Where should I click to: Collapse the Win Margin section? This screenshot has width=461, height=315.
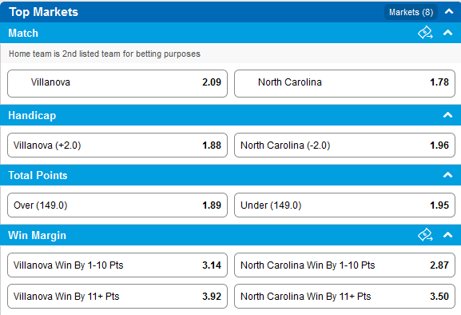click(x=447, y=235)
